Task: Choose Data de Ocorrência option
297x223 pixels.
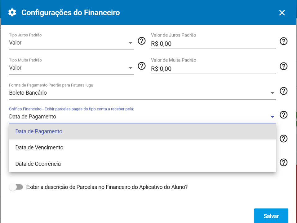Action: point(38,164)
